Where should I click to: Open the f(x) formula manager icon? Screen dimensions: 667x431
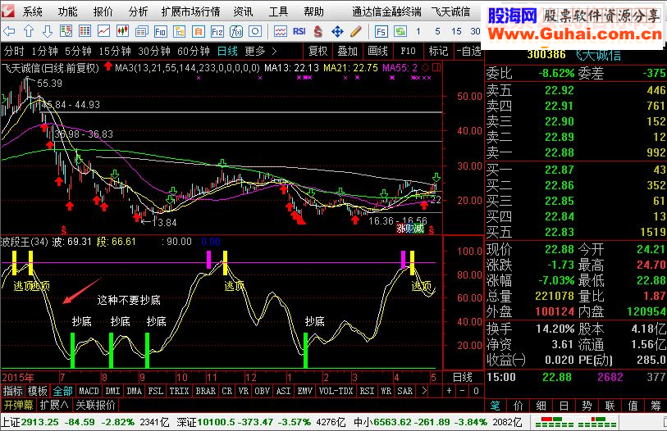236,31
